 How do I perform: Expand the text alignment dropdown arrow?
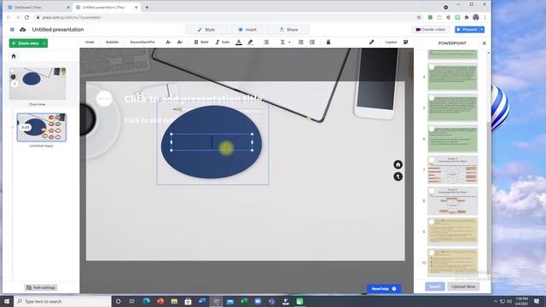pyautogui.click(x=289, y=43)
